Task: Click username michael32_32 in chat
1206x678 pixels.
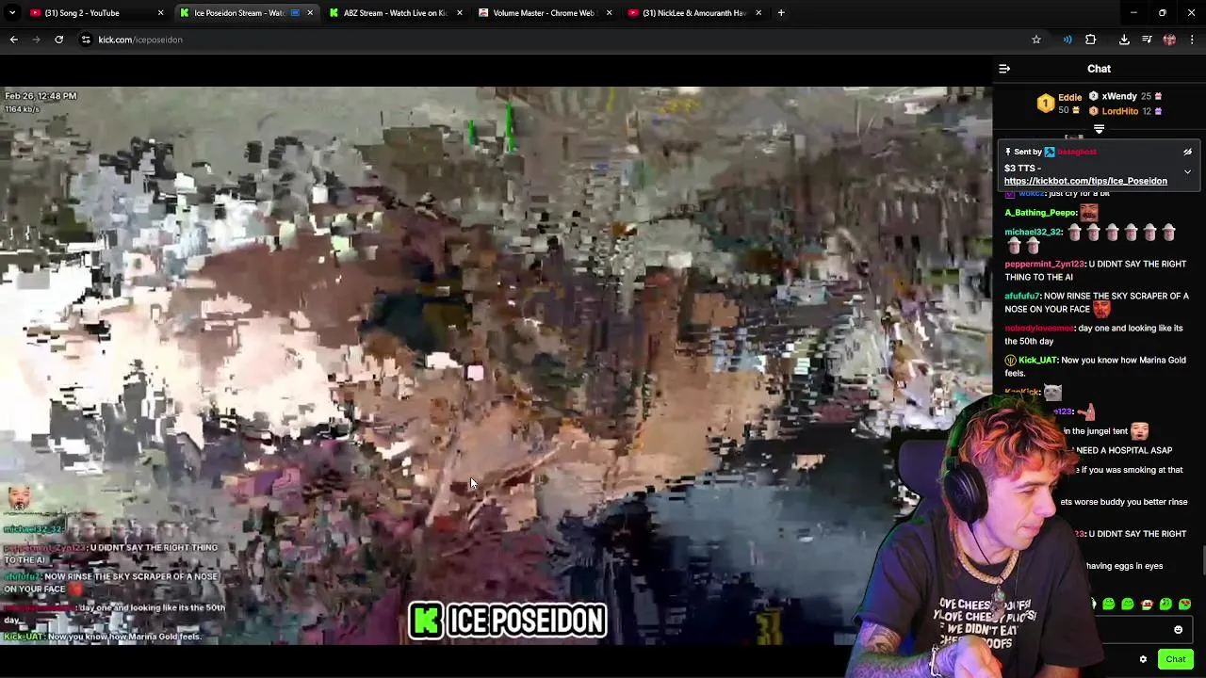Action: point(1033,232)
